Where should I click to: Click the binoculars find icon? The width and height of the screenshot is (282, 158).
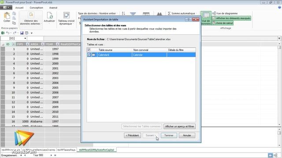coord(160,14)
